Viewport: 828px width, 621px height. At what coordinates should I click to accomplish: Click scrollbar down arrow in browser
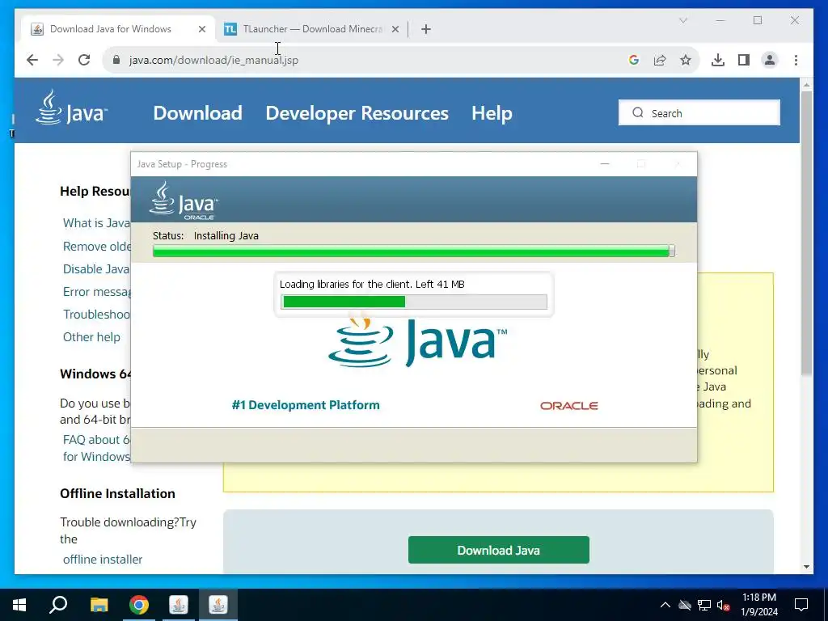click(x=806, y=567)
